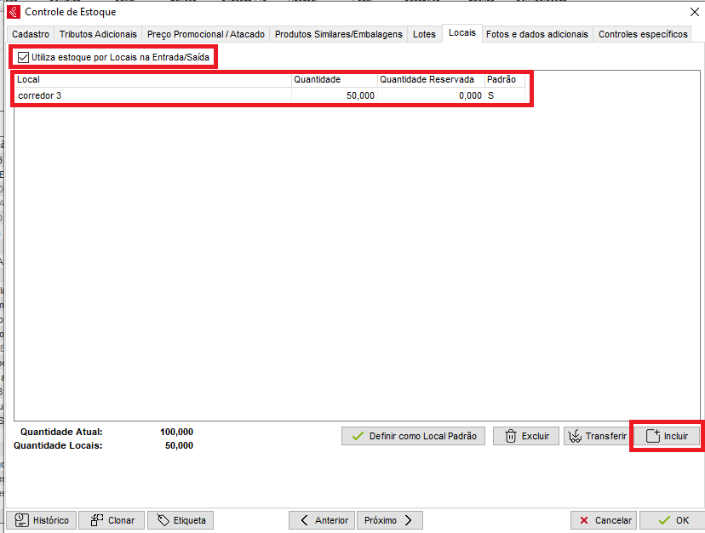Click the Transferir stock button

pos(599,436)
